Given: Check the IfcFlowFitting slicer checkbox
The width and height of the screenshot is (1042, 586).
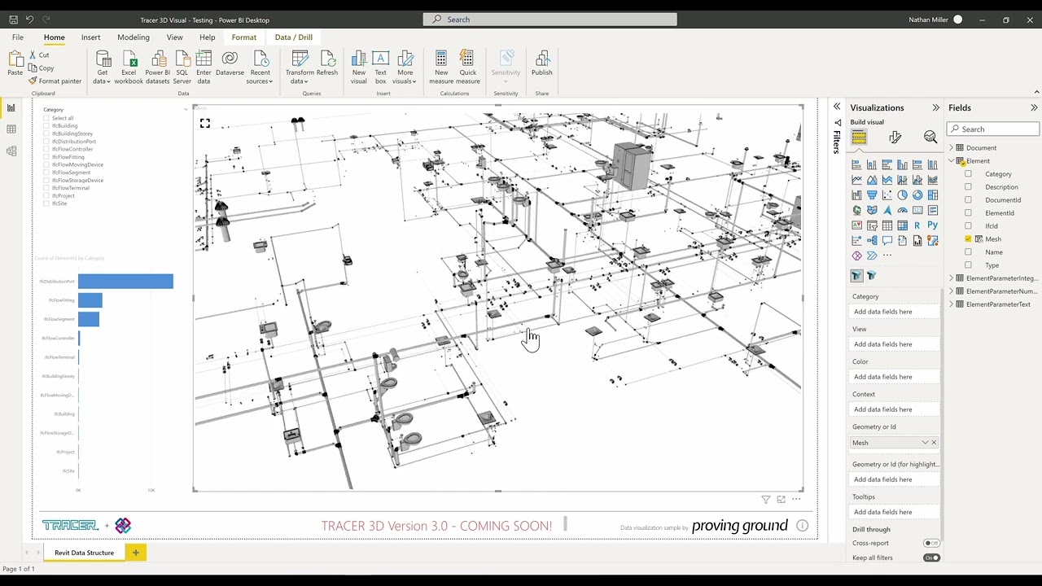Looking at the screenshot, I should click(46, 157).
